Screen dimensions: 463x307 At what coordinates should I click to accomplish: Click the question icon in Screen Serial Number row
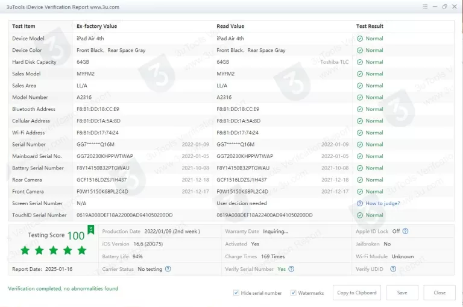click(x=360, y=203)
